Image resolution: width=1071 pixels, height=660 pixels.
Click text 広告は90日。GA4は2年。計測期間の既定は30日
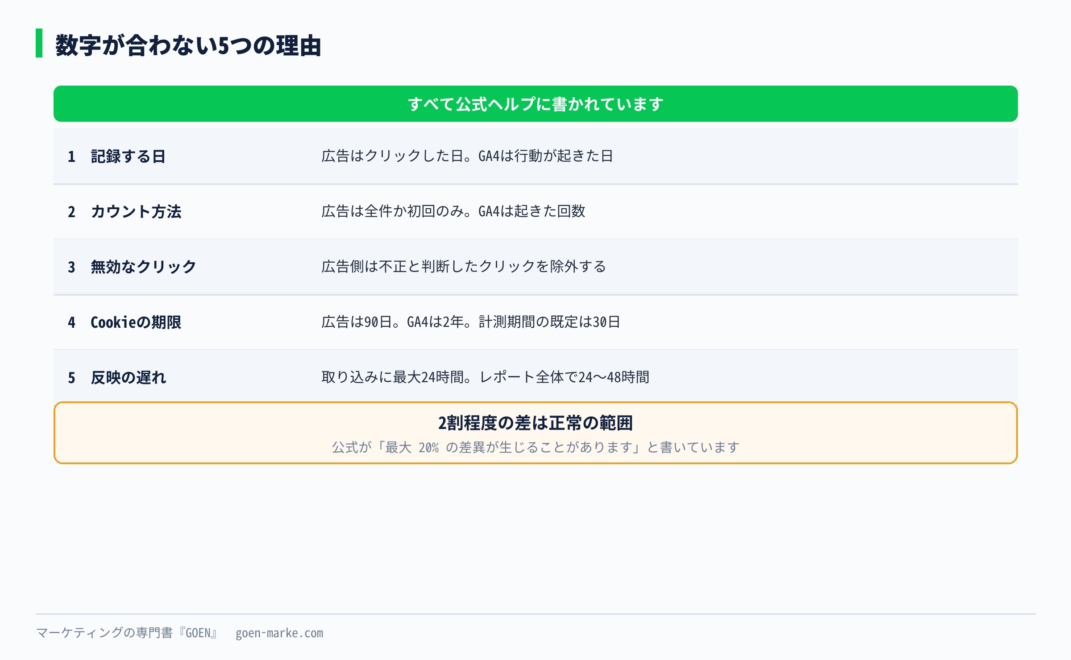tap(471, 322)
